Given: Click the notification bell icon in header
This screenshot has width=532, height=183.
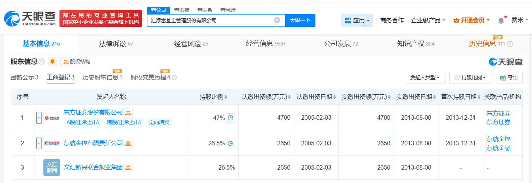Looking at the screenshot, I should (x=501, y=20).
